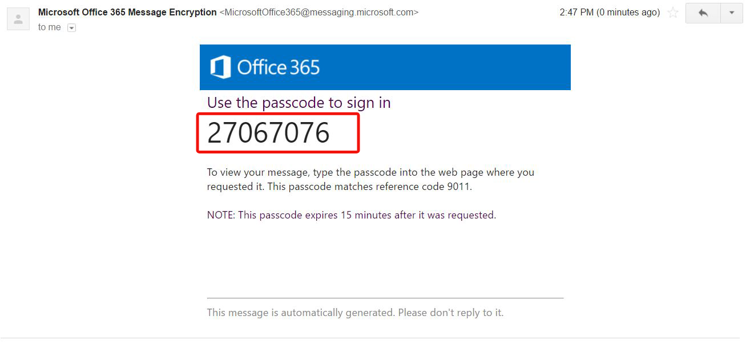Click the "This message is automatically generated" footer
The image size is (754, 344).
point(355,313)
